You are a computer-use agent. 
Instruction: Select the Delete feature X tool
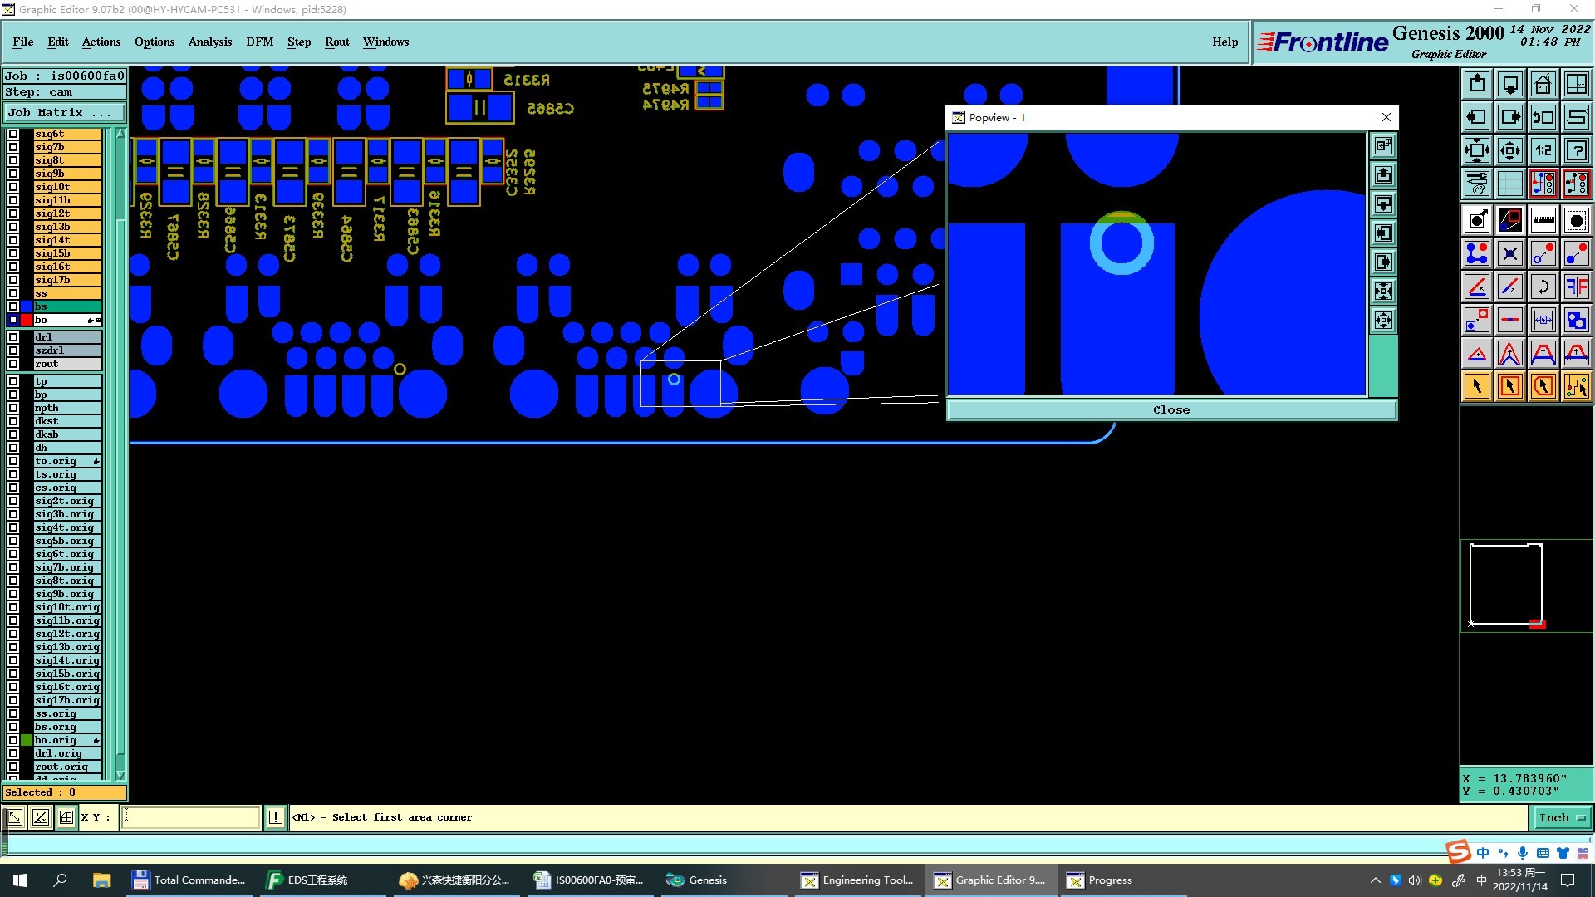click(x=1509, y=253)
